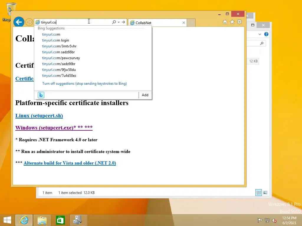Open the Linux (setupcert.sh) link
The width and height of the screenshot is (302, 226).
coord(39,116)
